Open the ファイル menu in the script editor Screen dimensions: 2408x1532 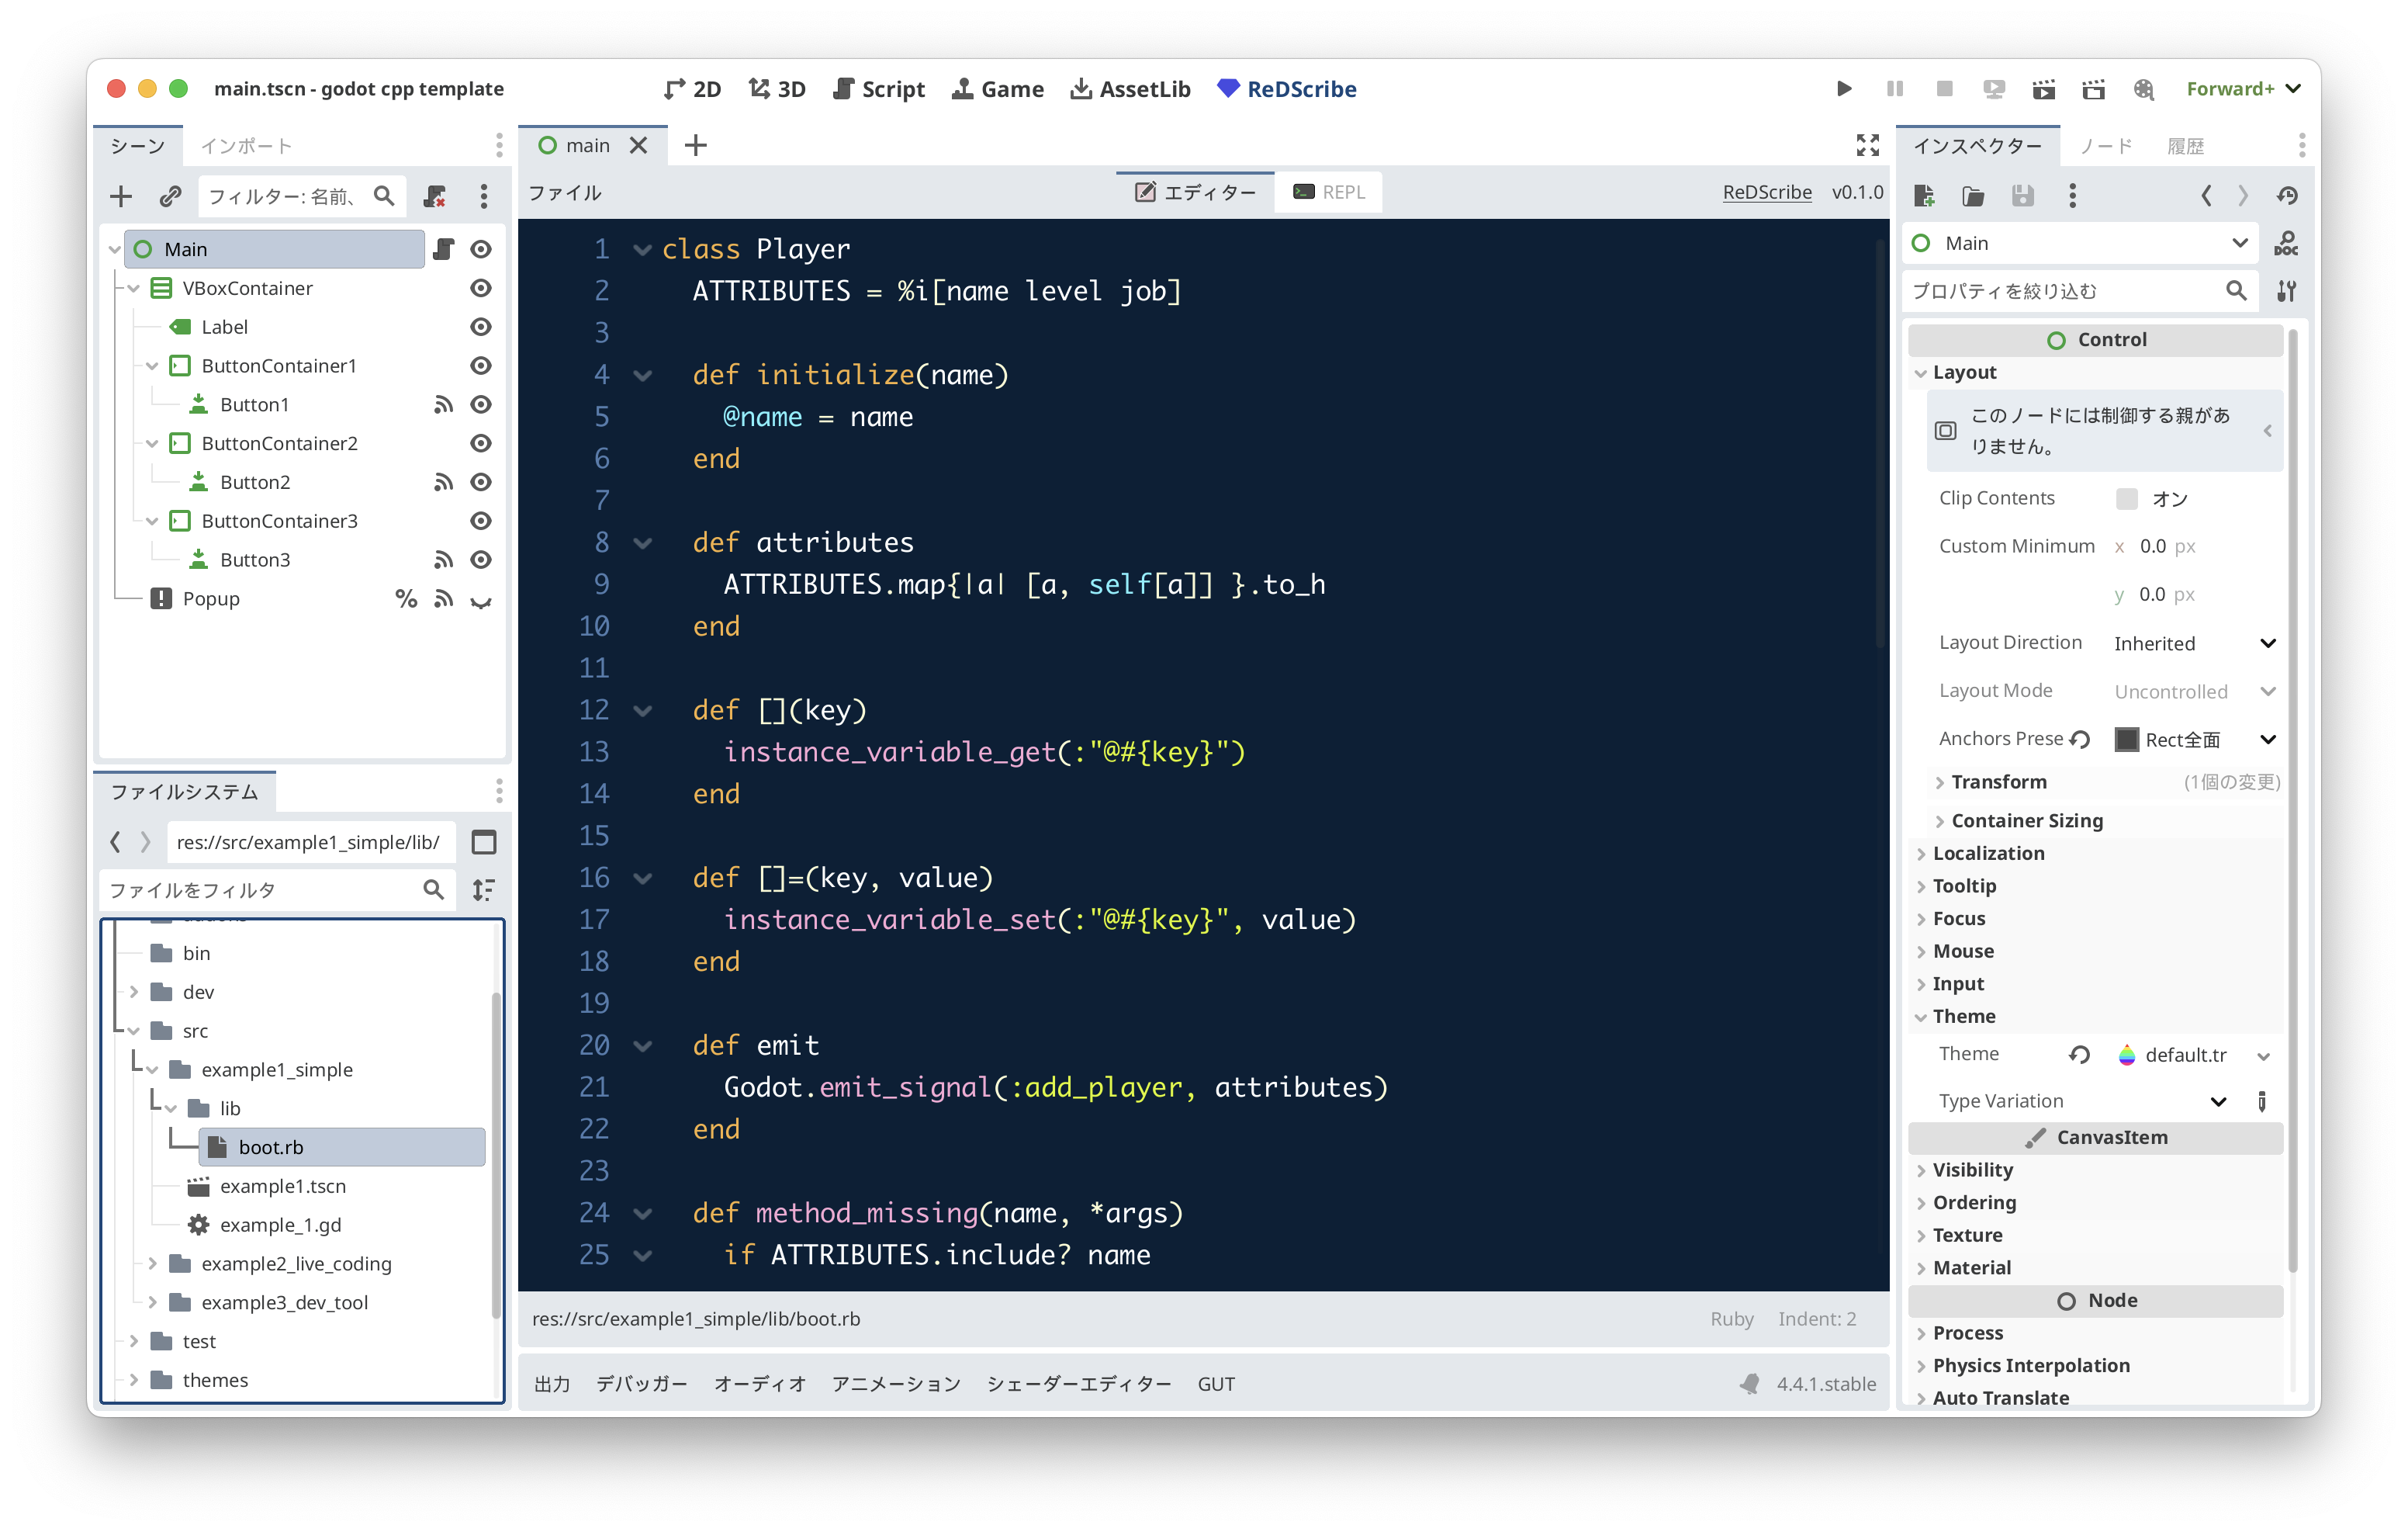565,192
